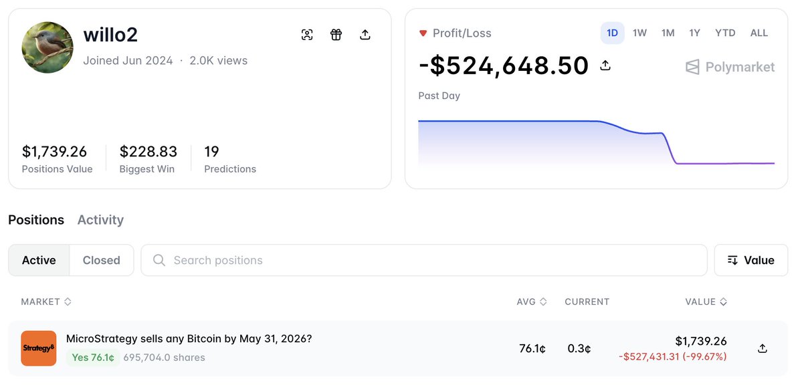
Task: Show Closed positions
Action: coord(101,260)
